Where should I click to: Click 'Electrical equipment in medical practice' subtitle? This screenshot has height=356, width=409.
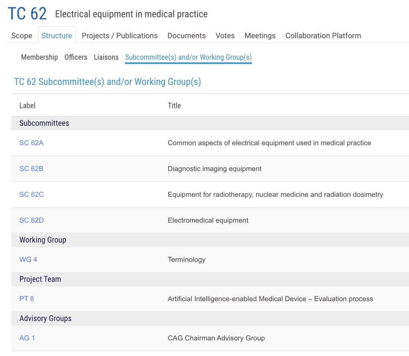[x=131, y=14]
